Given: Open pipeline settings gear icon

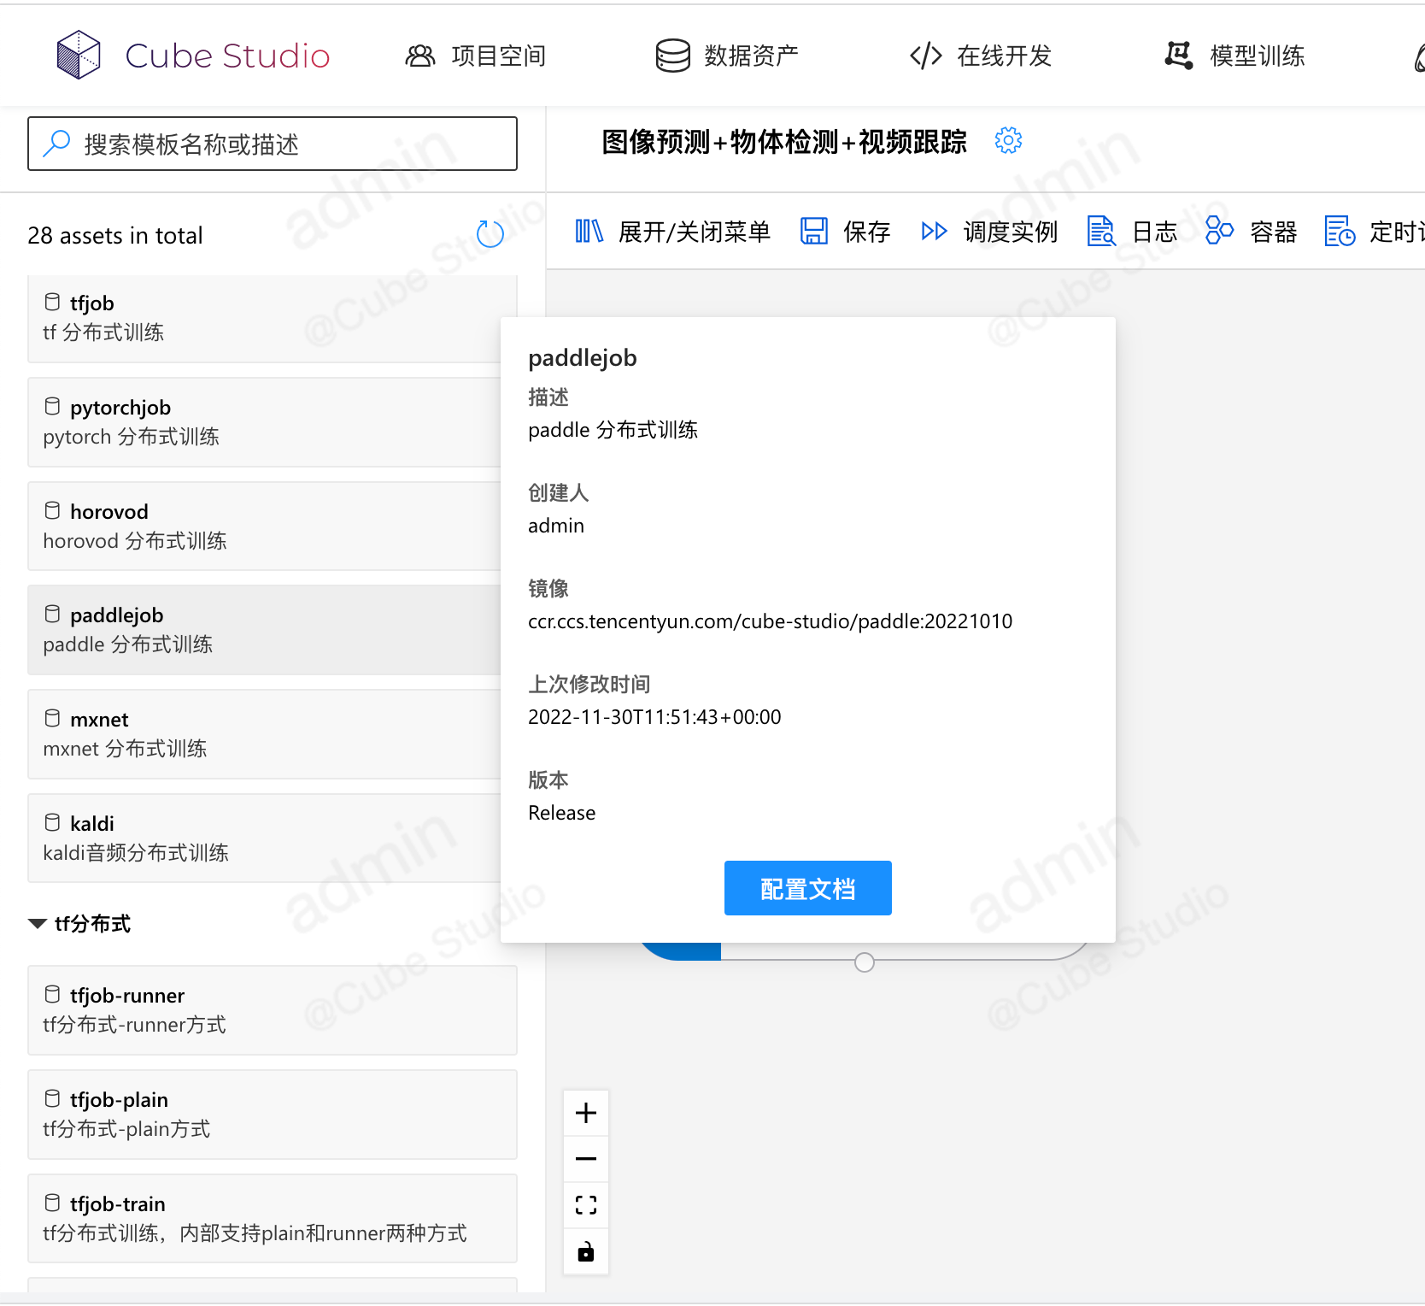Looking at the screenshot, I should pos(1008,140).
